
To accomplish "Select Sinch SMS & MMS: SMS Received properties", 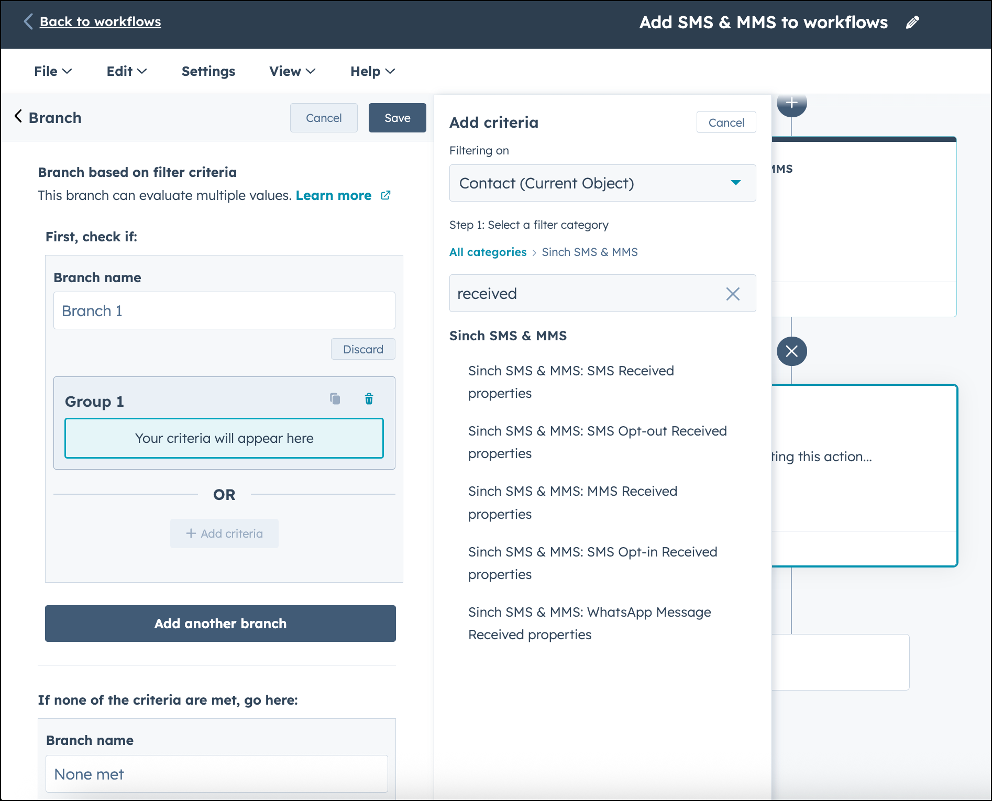I will (x=571, y=382).
